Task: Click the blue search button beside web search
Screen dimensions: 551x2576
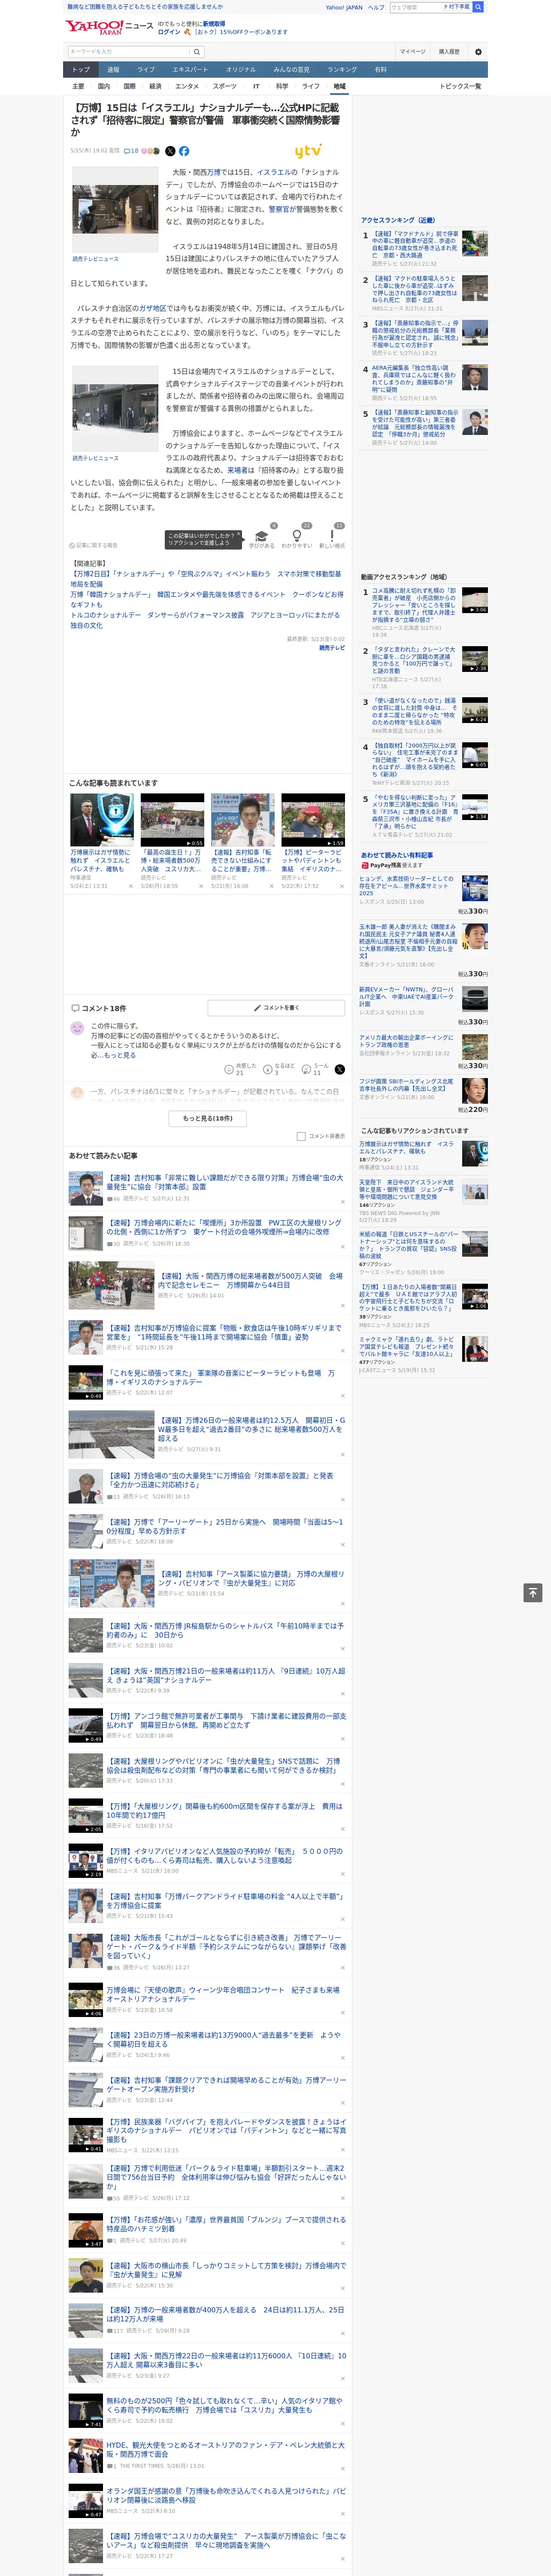Action: click(x=478, y=7)
